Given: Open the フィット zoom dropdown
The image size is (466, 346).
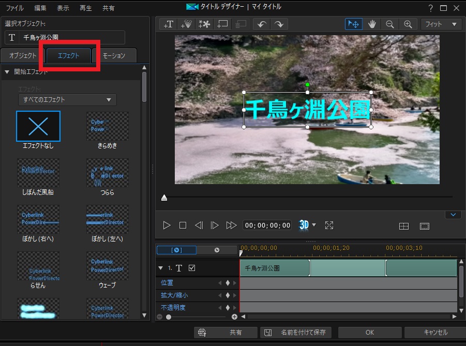Looking at the screenshot, I should pyautogui.click(x=441, y=24).
